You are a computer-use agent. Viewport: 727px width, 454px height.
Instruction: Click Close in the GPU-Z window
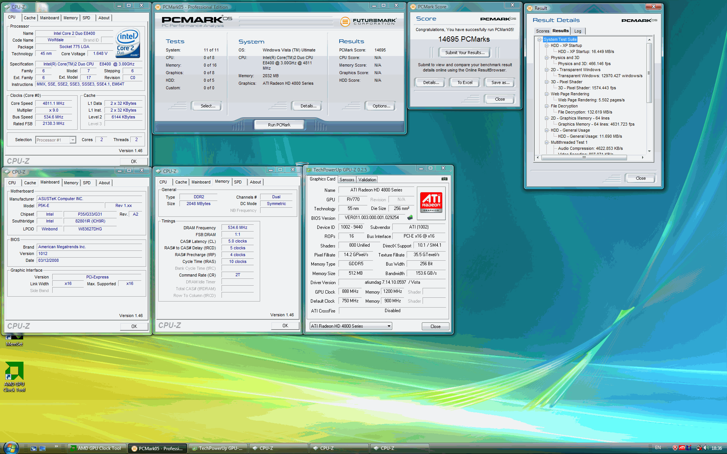435,327
